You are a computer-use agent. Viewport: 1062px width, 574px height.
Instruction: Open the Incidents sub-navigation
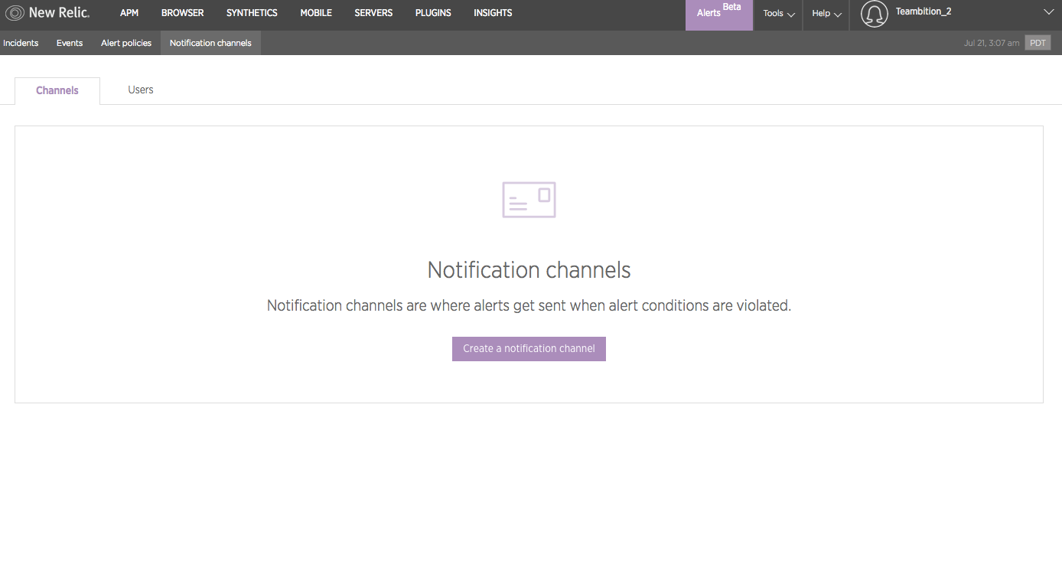coord(21,43)
